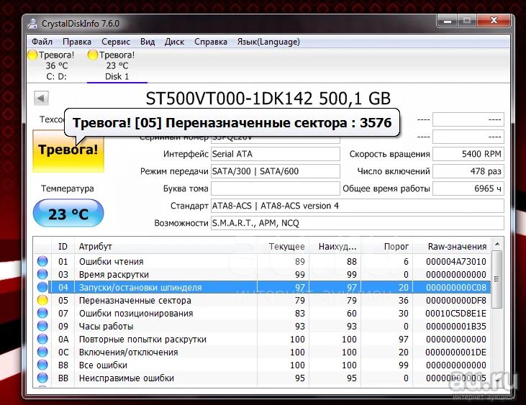The width and height of the screenshot is (526, 405).
Task: Go to previous disk with left arrow button
Action: click(x=41, y=99)
